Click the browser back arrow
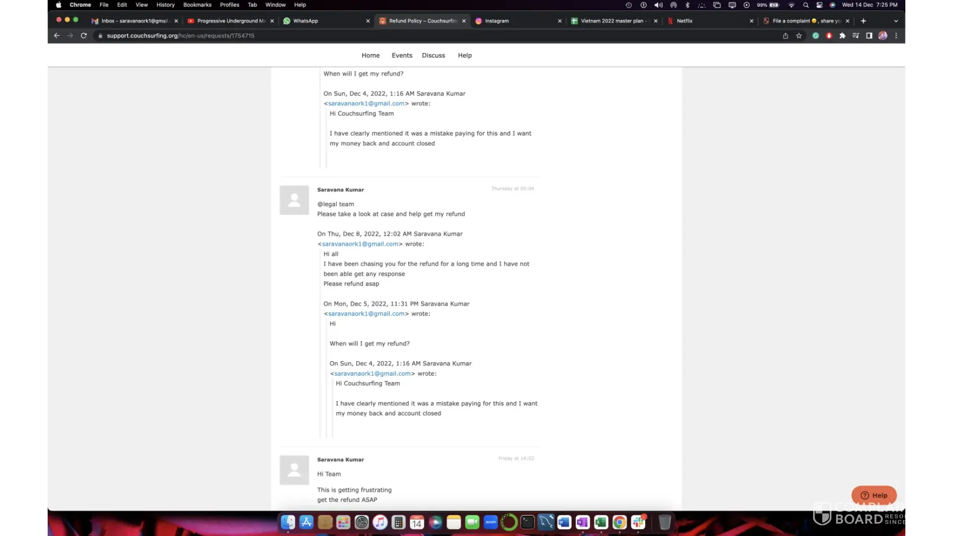 click(57, 36)
